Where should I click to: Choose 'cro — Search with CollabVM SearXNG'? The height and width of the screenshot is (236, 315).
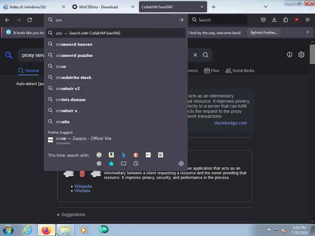[116, 33]
